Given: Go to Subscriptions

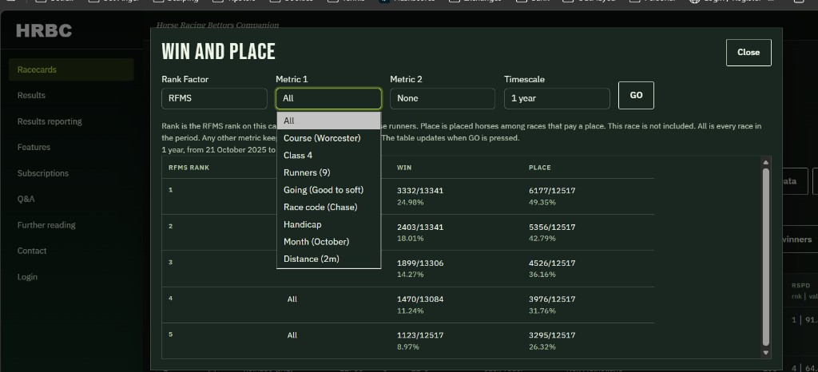Looking at the screenshot, I should [x=43, y=173].
